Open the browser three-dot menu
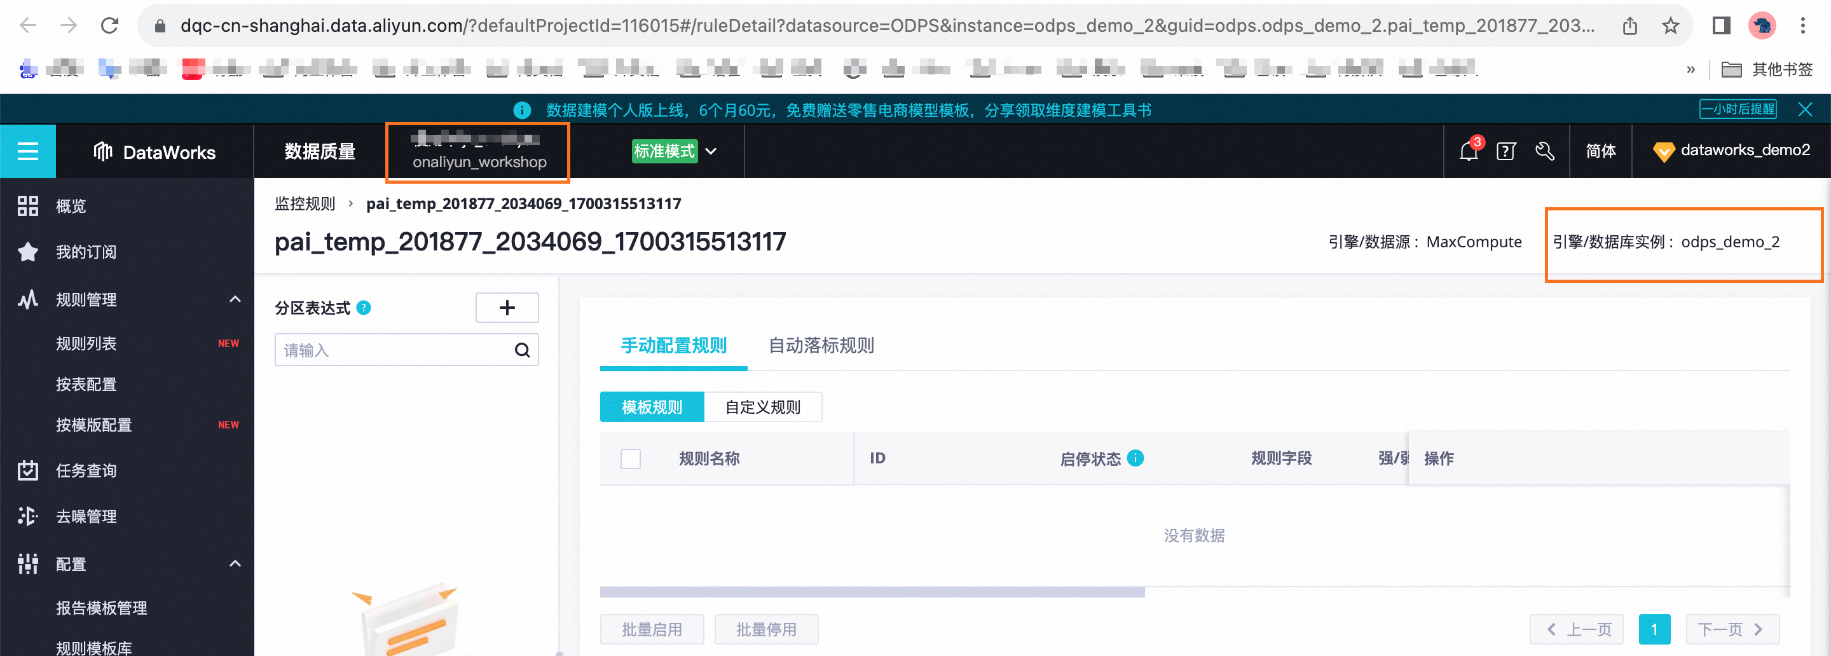The image size is (1831, 656). click(x=1802, y=26)
